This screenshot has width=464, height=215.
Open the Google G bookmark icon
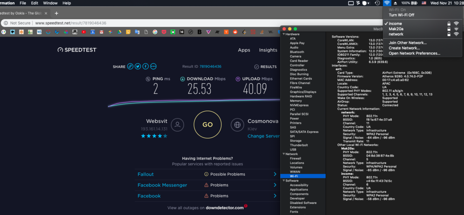(155, 32)
